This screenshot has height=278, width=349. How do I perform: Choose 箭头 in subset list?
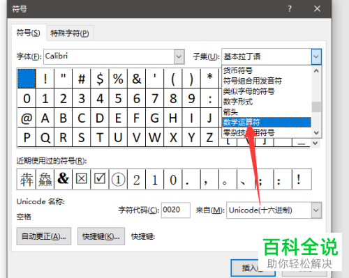point(230,112)
